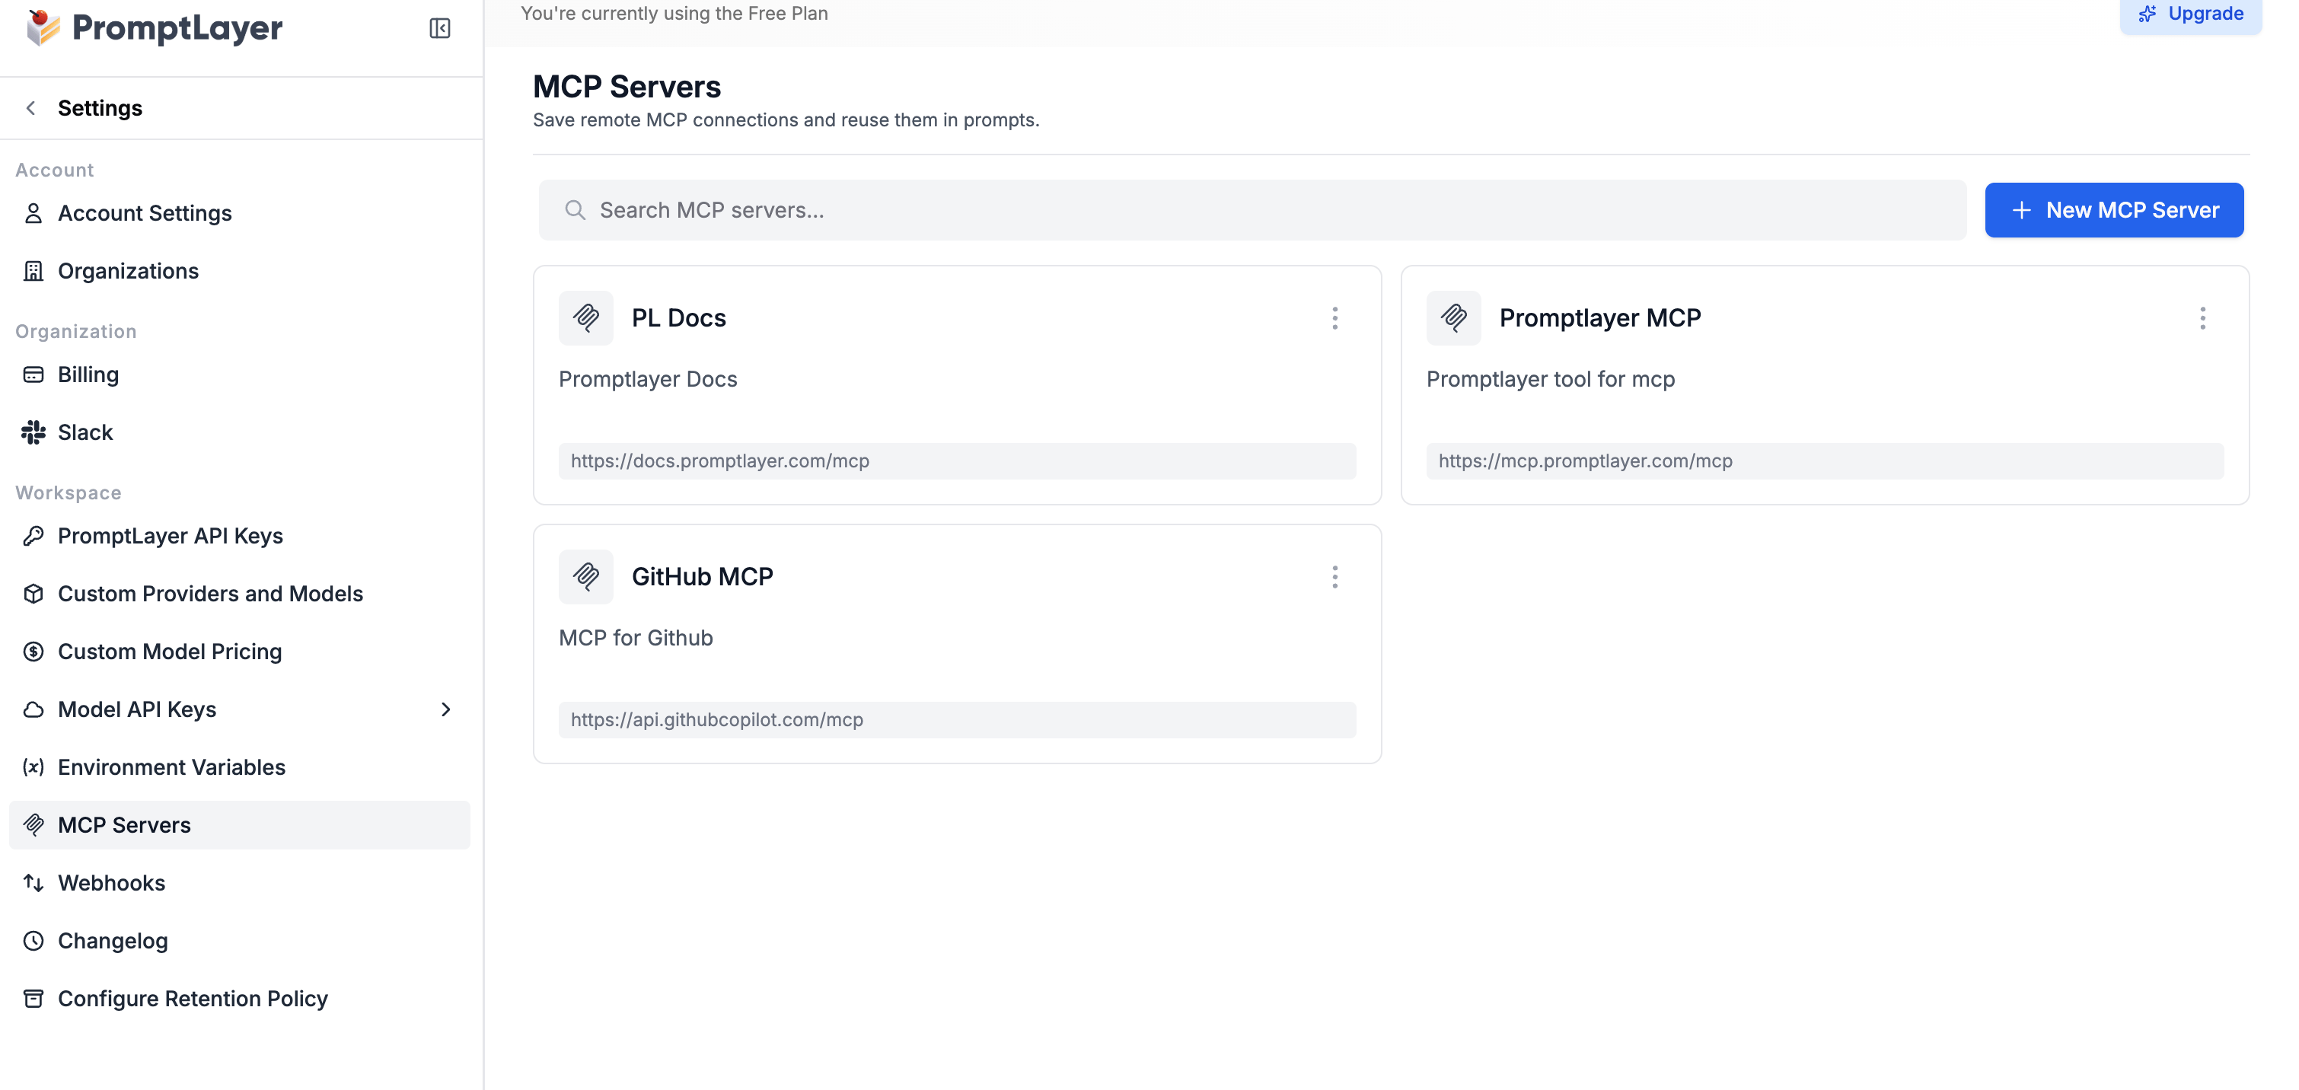Screen dimensions: 2299x1090
Task: Collapse the sidebar with the panel icon
Action: (439, 29)
